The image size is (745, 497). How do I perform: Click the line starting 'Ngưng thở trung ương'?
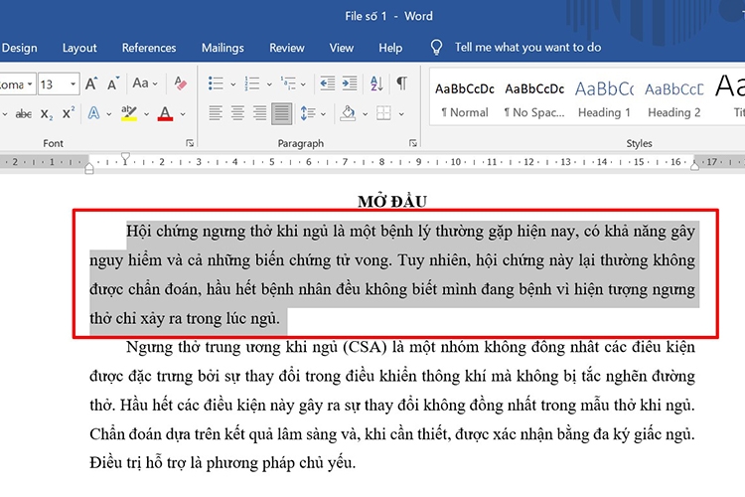410,347
